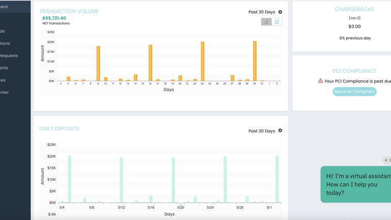Click the orange bar for day 16
The image size is (391, 220).
150,63
